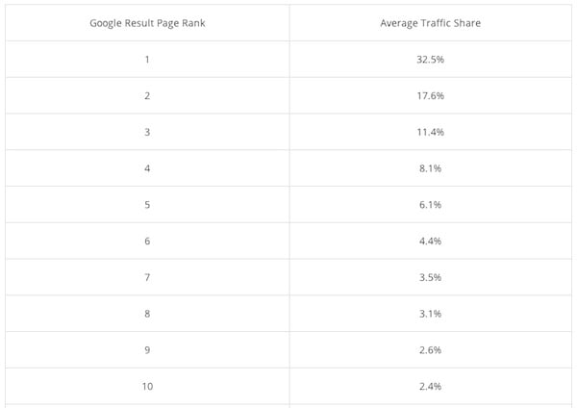The width and height of the screenshot is (577, 408).
Task: Click the 3.5% traffic share cell
Action: click(430, 277)
